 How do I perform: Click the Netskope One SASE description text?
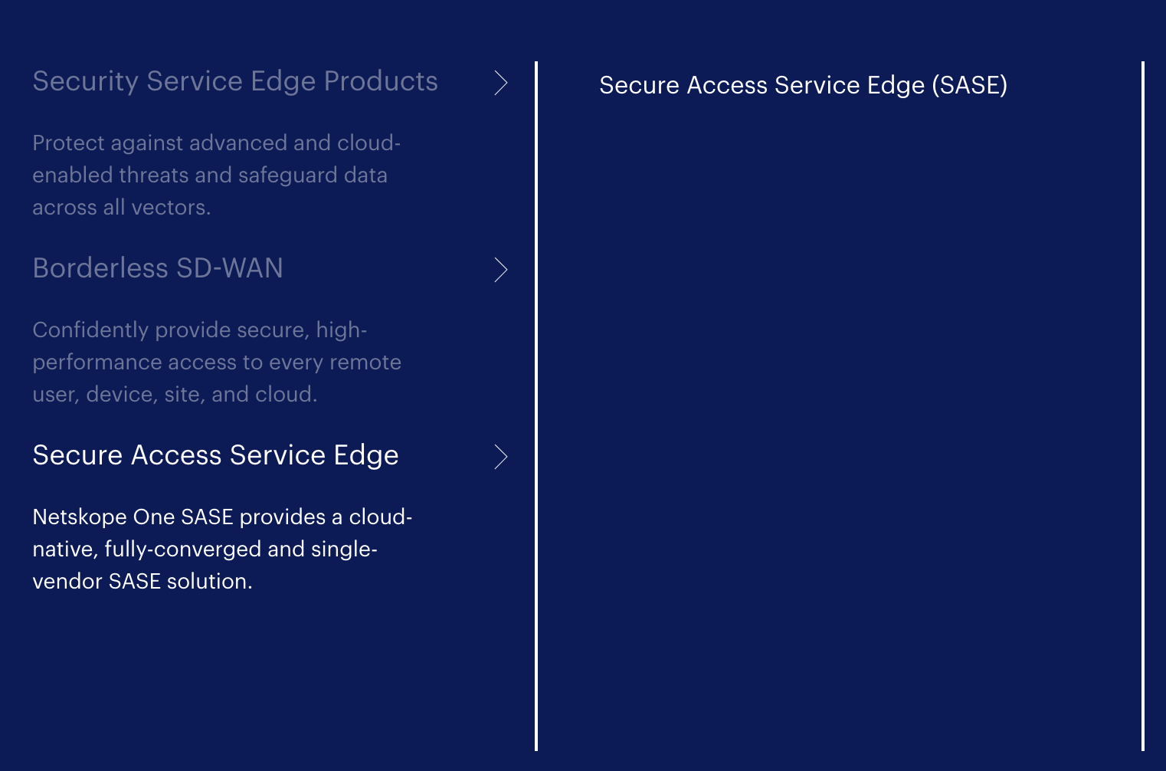[222, 549]
